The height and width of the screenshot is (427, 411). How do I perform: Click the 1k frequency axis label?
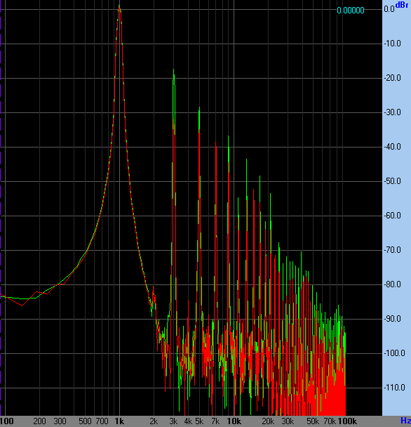(x=119, y=421)
